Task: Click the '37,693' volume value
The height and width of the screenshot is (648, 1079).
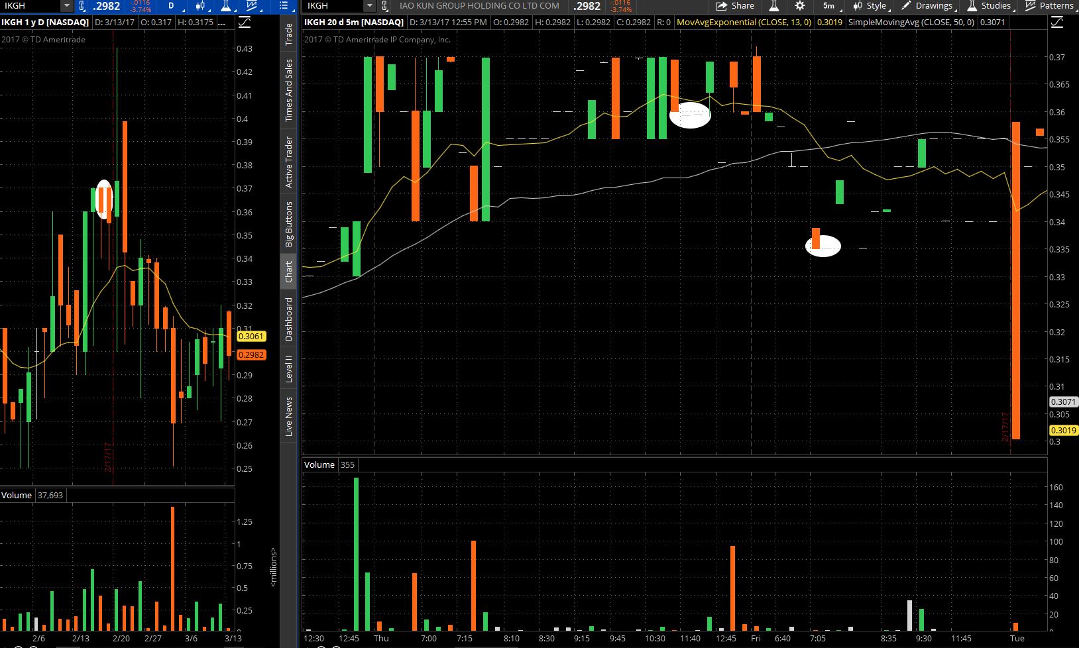Action: pyautogui.click(x=50, y=495)
